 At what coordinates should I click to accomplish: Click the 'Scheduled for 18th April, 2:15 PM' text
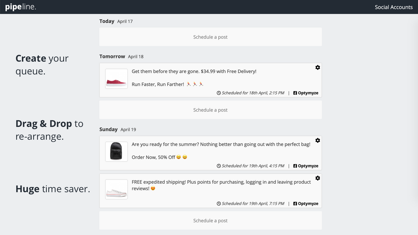pyautogui.click(x=253, y=93)
